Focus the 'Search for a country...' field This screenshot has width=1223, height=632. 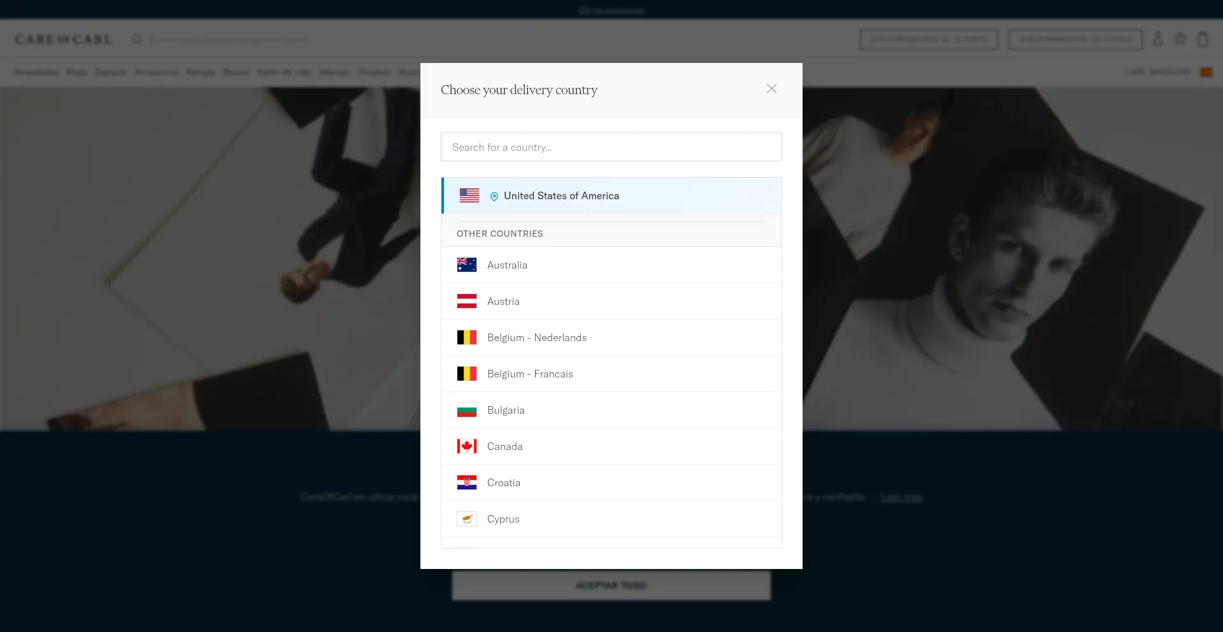click(x=611, y=147)
